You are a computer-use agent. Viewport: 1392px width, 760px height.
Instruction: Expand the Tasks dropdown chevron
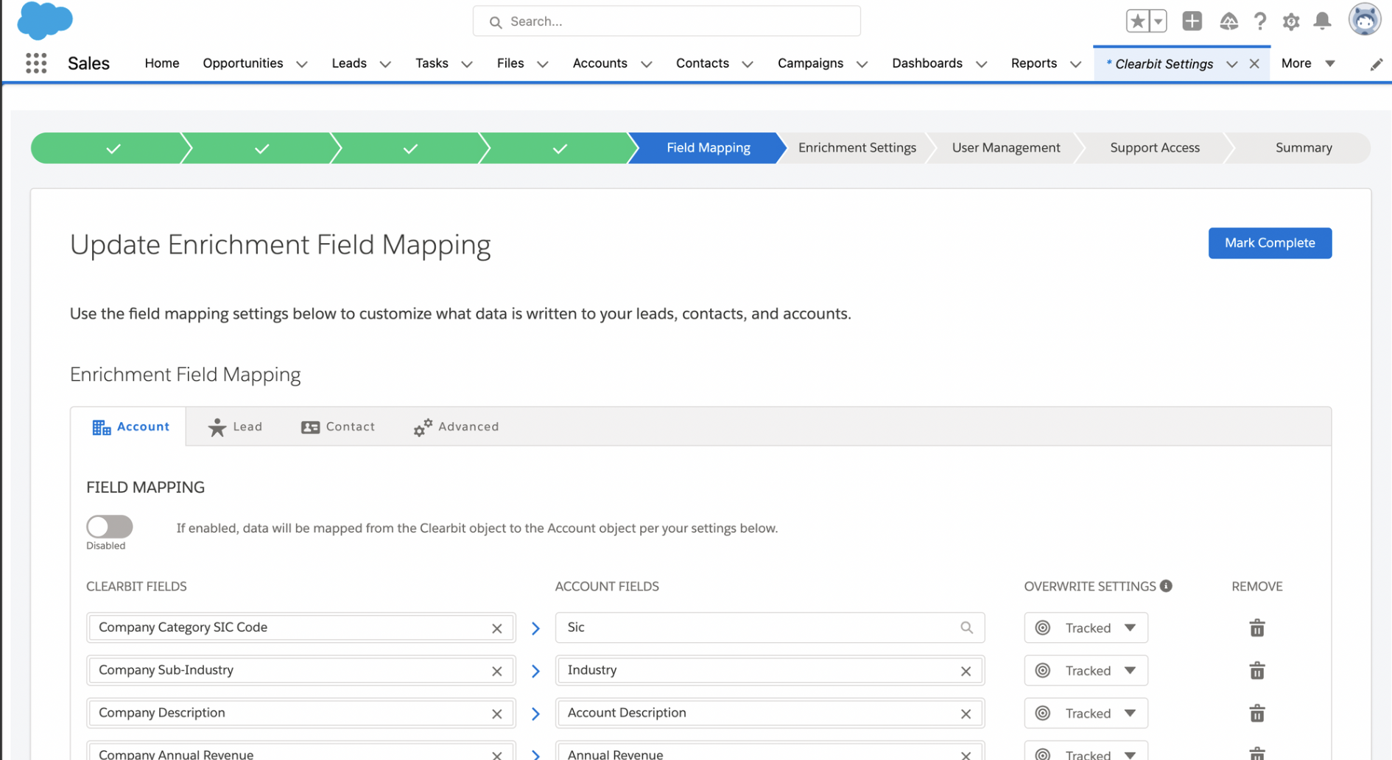(x=467, y=64)
